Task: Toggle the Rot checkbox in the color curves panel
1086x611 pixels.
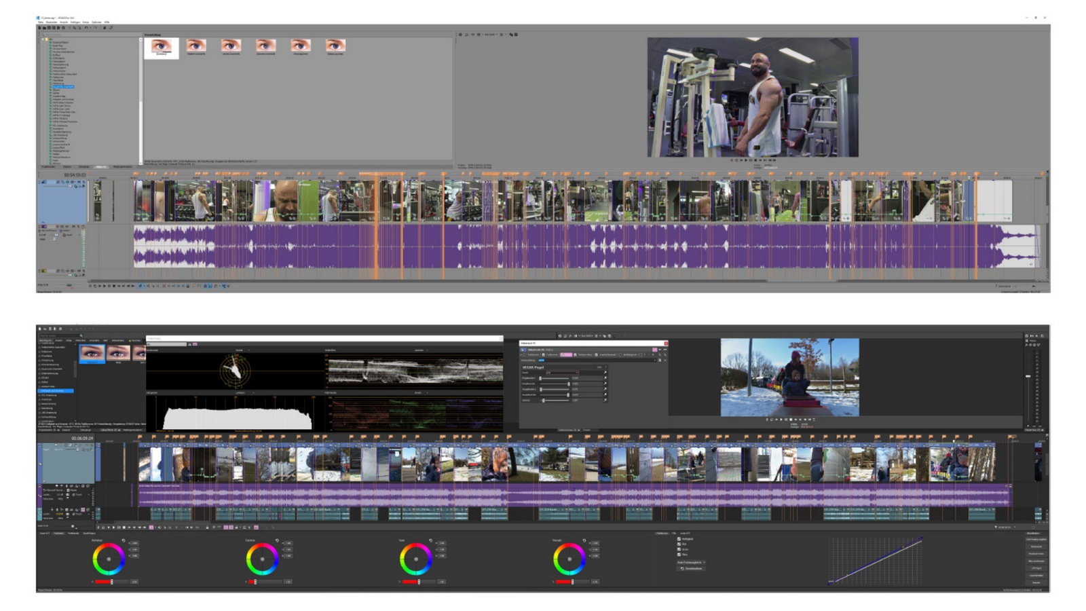Action: click(x=679, y=544)
